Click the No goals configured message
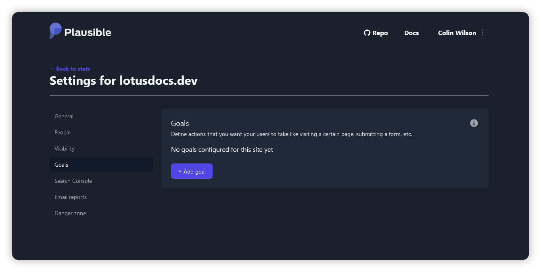 pyautogui.click(x=222, y=150)
